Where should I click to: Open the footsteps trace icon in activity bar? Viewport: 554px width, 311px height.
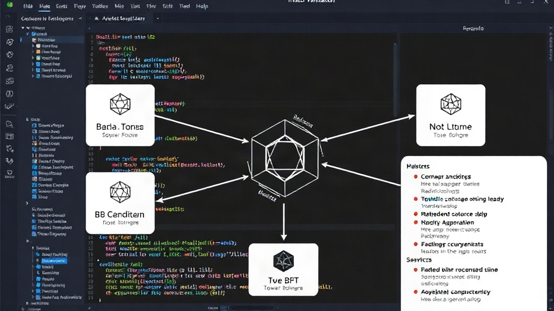[10, 149]
